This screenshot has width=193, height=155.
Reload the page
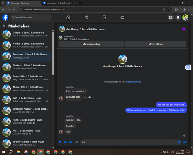14,10
